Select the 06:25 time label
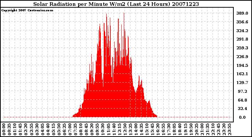The height and width of the screenshot is (137, 252). [64, 129]
